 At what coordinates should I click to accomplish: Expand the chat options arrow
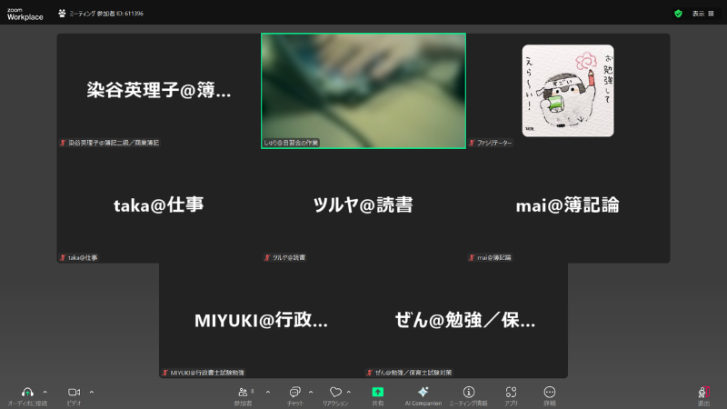coord(311,393)
